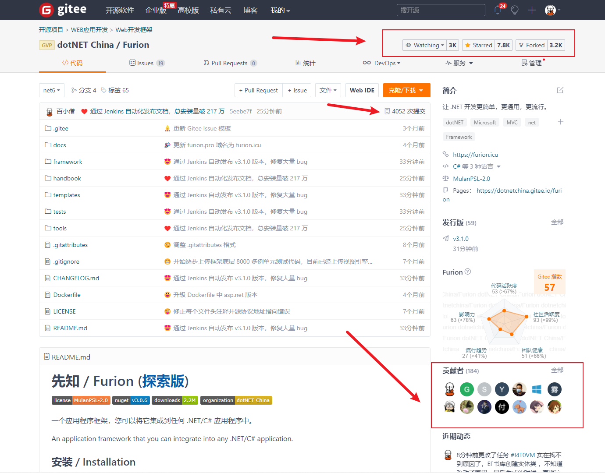Open the net6 branch dropdown

point(51,90)
